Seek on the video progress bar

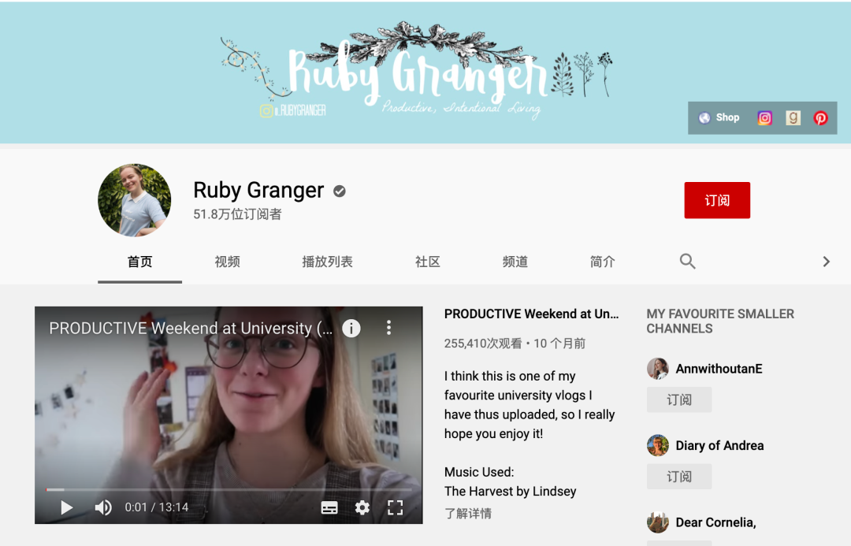[229, 489]
